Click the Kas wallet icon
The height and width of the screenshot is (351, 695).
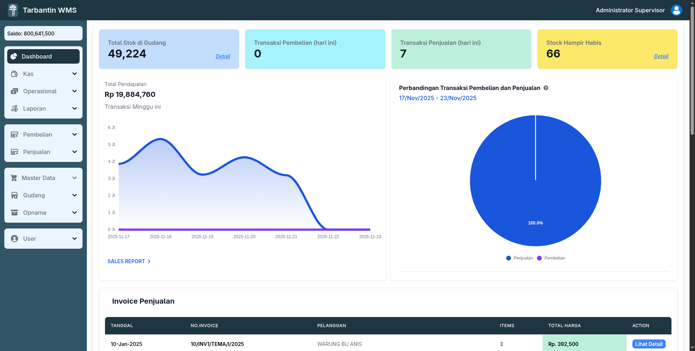coord(14,74)
